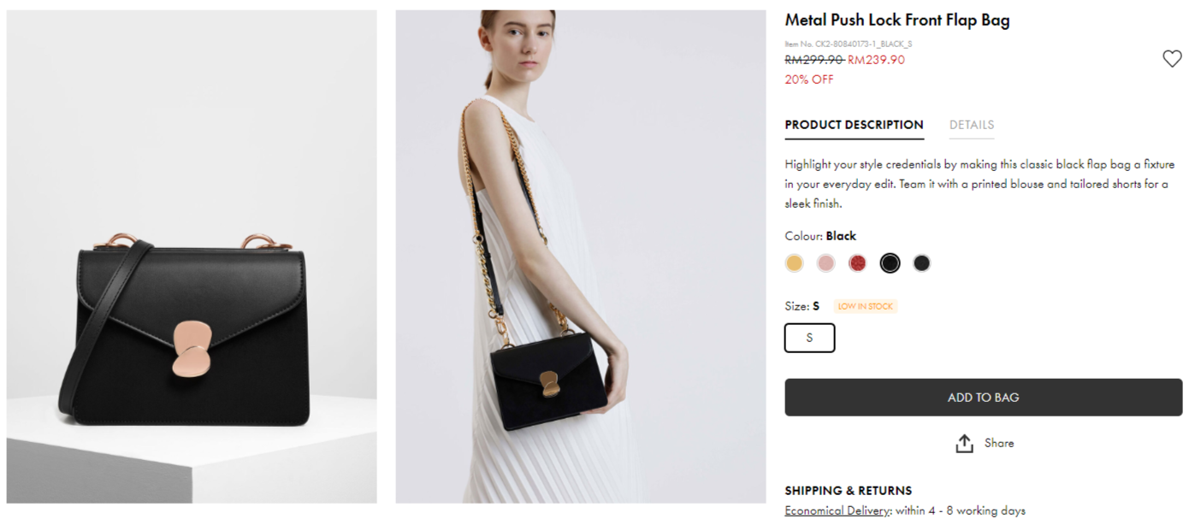This screenshot has height=519, width=1189.
Task: Open the black bag product photo
Action: coord(192,257)
